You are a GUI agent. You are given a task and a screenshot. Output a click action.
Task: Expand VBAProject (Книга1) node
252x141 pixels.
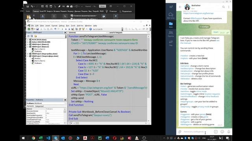pyautogui.click(x=28, y=44)
